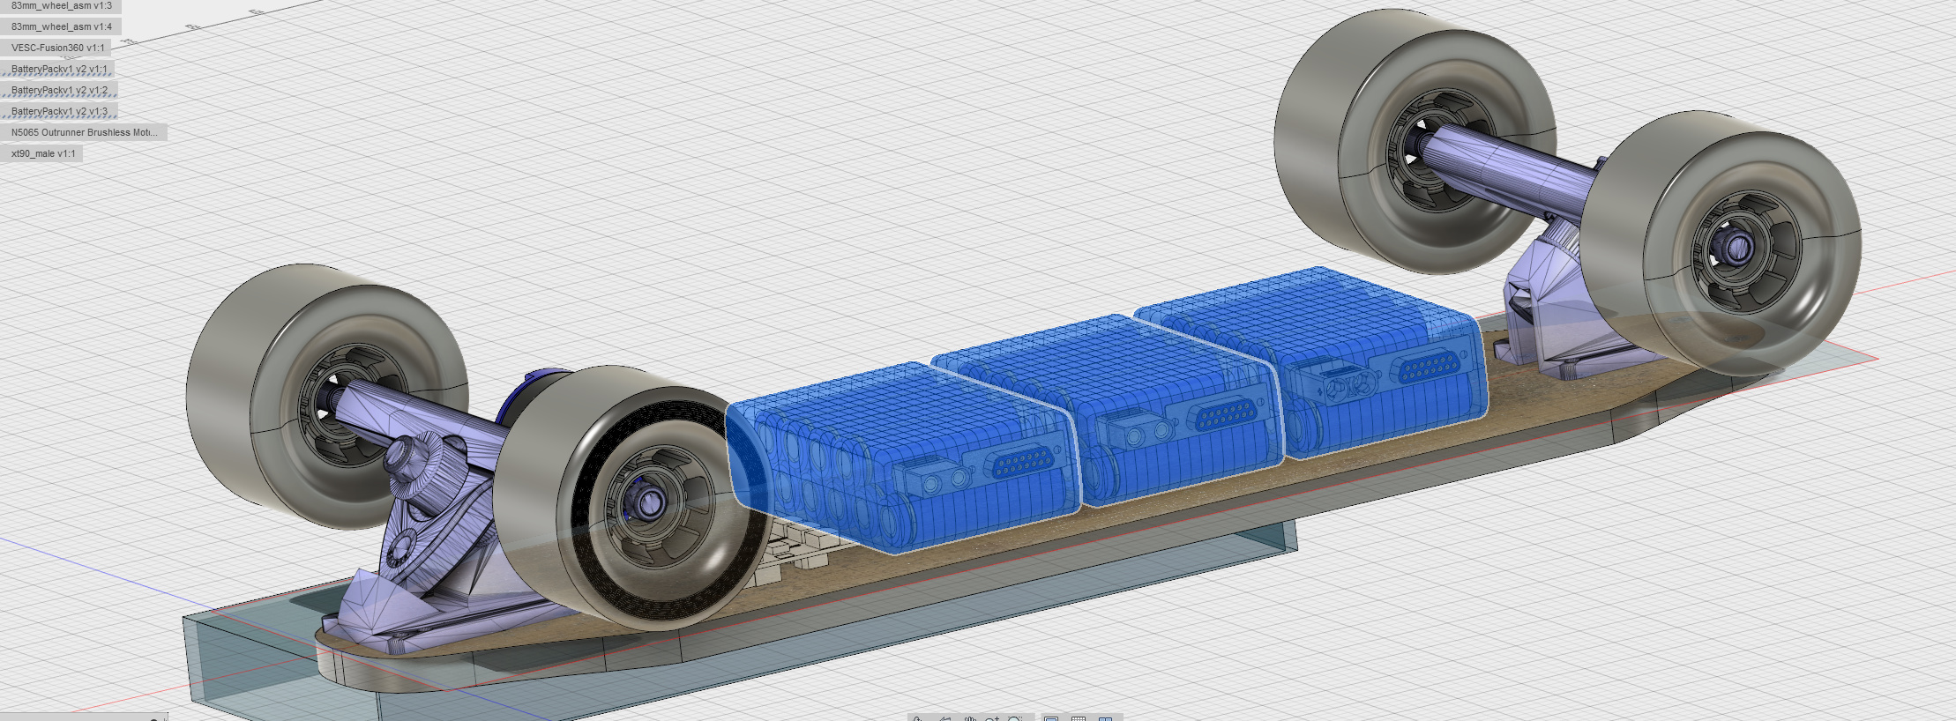Viewport: 1956px width, 721px height.
Task: Click the Look At navigation icon
Action: coord(944,719)
